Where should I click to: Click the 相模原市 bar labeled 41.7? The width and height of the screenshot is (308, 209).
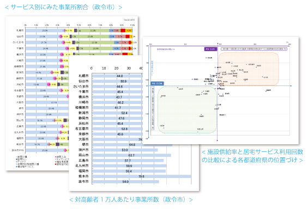[117, 108]
